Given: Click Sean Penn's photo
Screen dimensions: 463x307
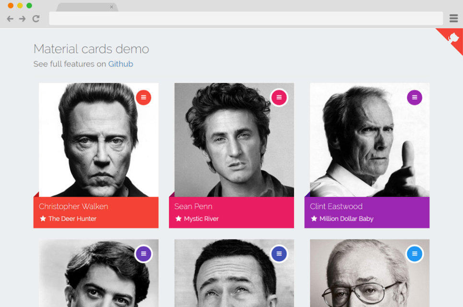Looking at the screenshot, I should [232, 139].
